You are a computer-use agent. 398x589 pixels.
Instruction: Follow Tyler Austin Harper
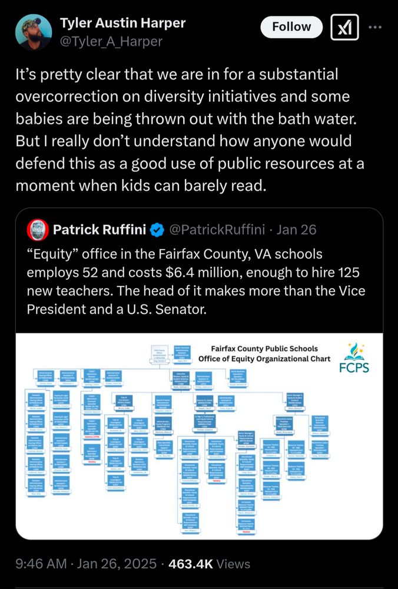[x=291, y=27]
